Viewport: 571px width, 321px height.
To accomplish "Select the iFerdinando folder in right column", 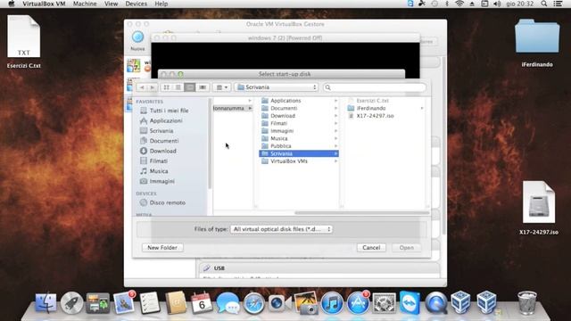I will (x=386, y=108).
